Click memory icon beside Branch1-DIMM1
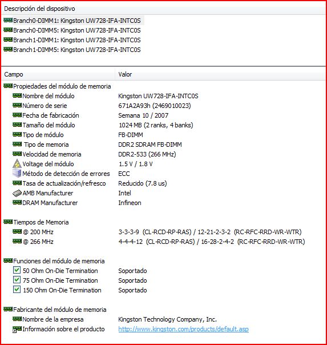Screen dimensions: 327x345 coord(8,39)
